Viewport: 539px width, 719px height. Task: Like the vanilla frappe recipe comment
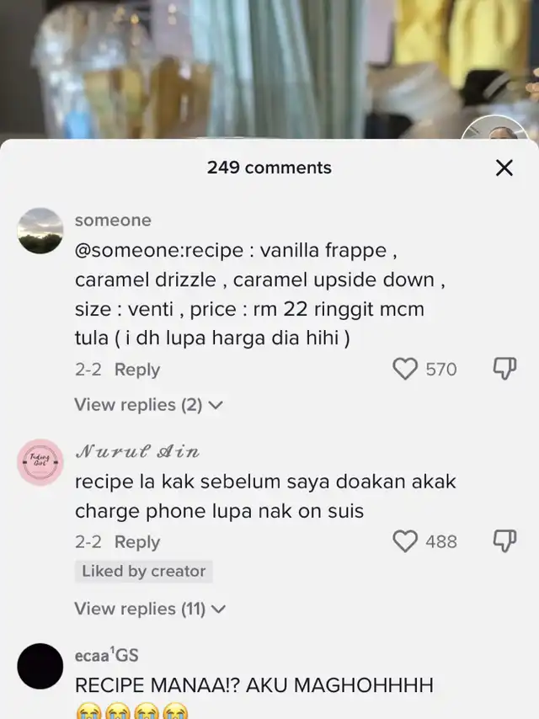405,369
